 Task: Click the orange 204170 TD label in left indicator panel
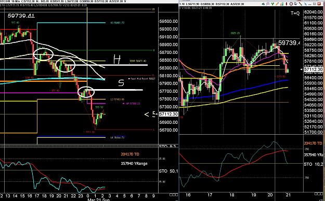pos(130,154)
